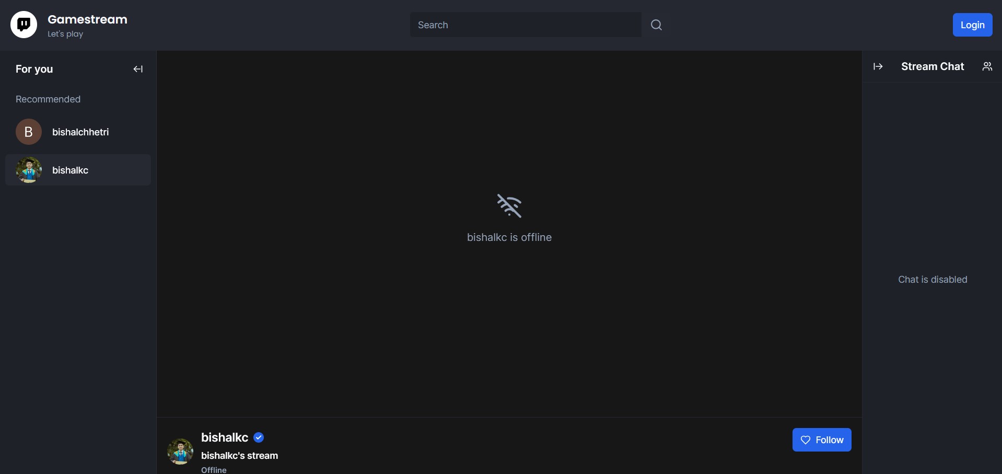Open bishalkc's profile picture below the player
The width and height of the screenshot is (1002, 474).
coord(180,451)
